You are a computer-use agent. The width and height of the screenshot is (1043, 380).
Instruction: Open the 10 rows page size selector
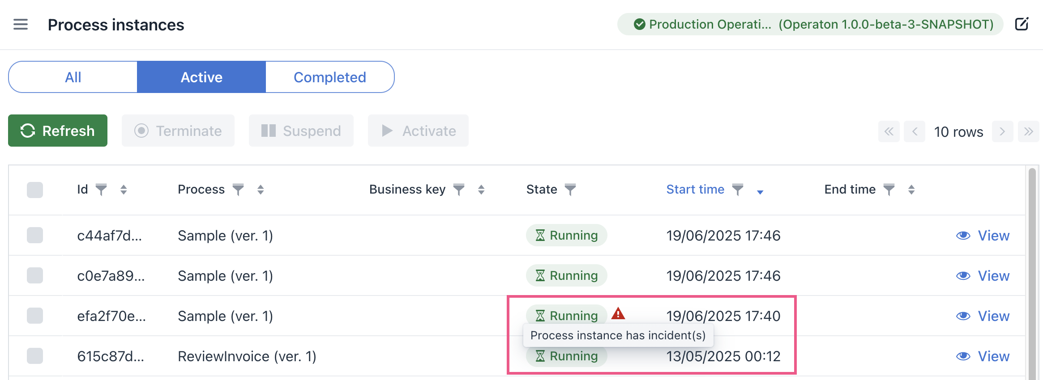click(x=958, y=132)
